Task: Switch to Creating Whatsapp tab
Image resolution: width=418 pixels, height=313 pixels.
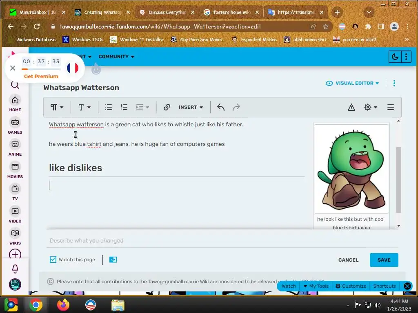Action: tap(102, 12)
